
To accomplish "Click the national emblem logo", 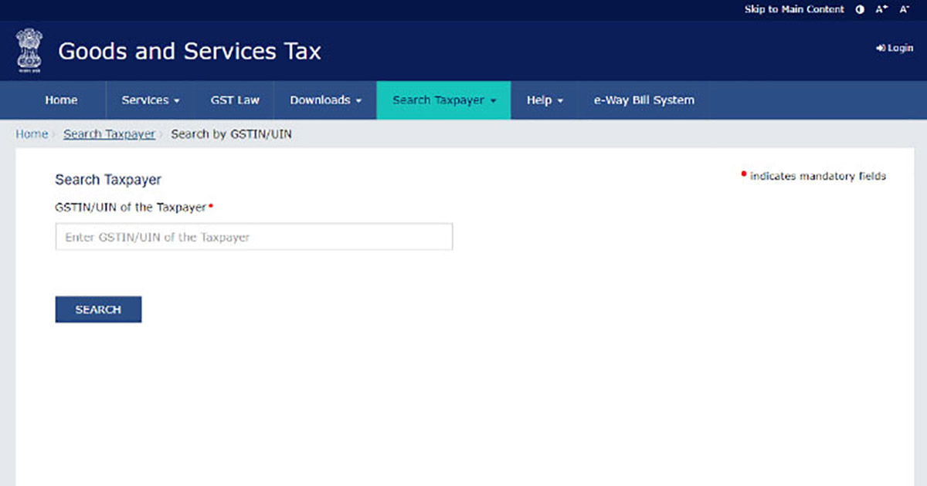I will point(29,51).
